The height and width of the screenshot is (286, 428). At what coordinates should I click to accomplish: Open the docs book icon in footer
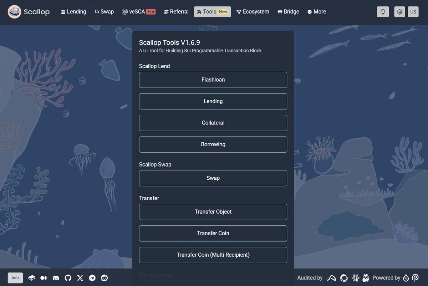[x=32, y=278]
